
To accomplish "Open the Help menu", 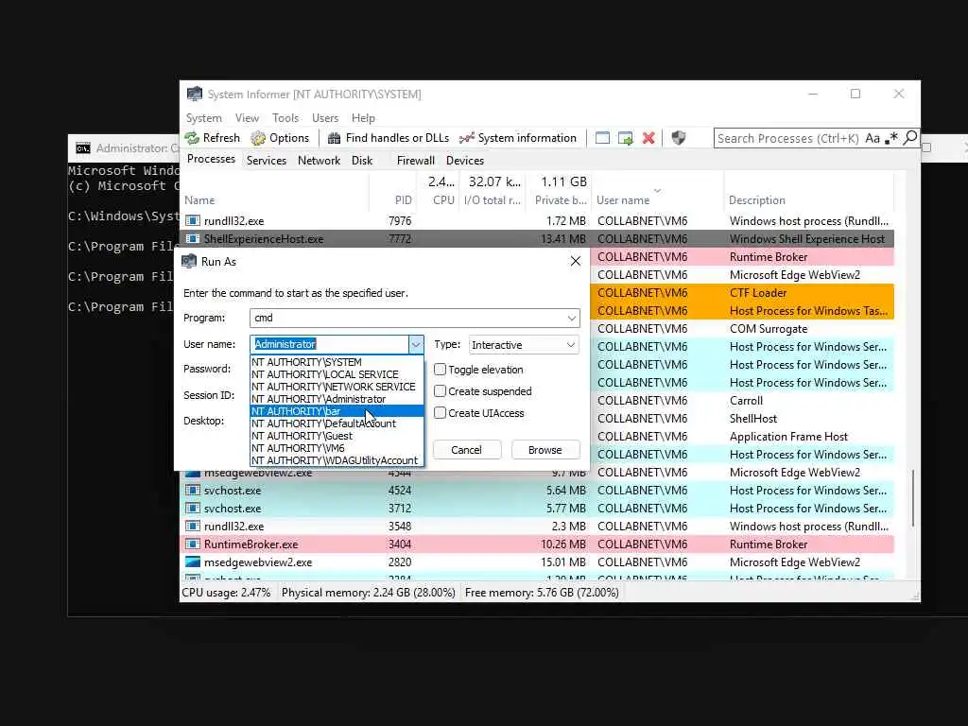I will (363, 118).
